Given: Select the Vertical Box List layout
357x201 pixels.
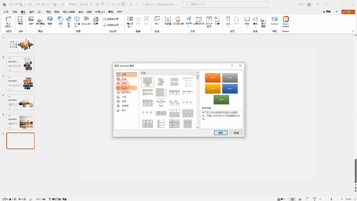Looking at the screenshot, I should pos(161,92).
